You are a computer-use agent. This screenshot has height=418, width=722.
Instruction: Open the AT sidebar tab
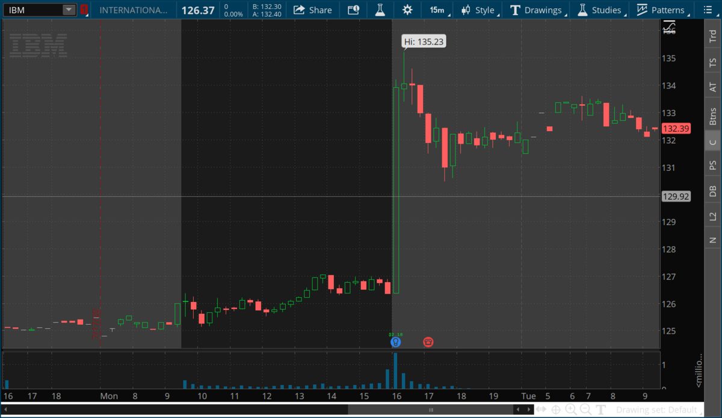713,88
